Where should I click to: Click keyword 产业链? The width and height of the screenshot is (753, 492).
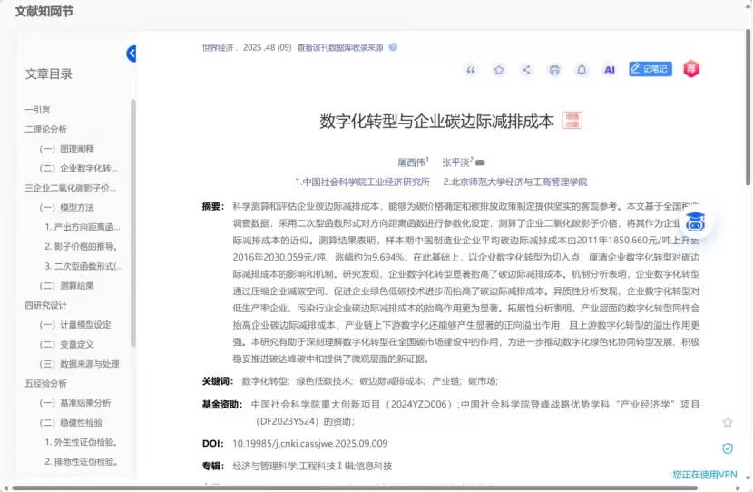[x=445, y=381]
